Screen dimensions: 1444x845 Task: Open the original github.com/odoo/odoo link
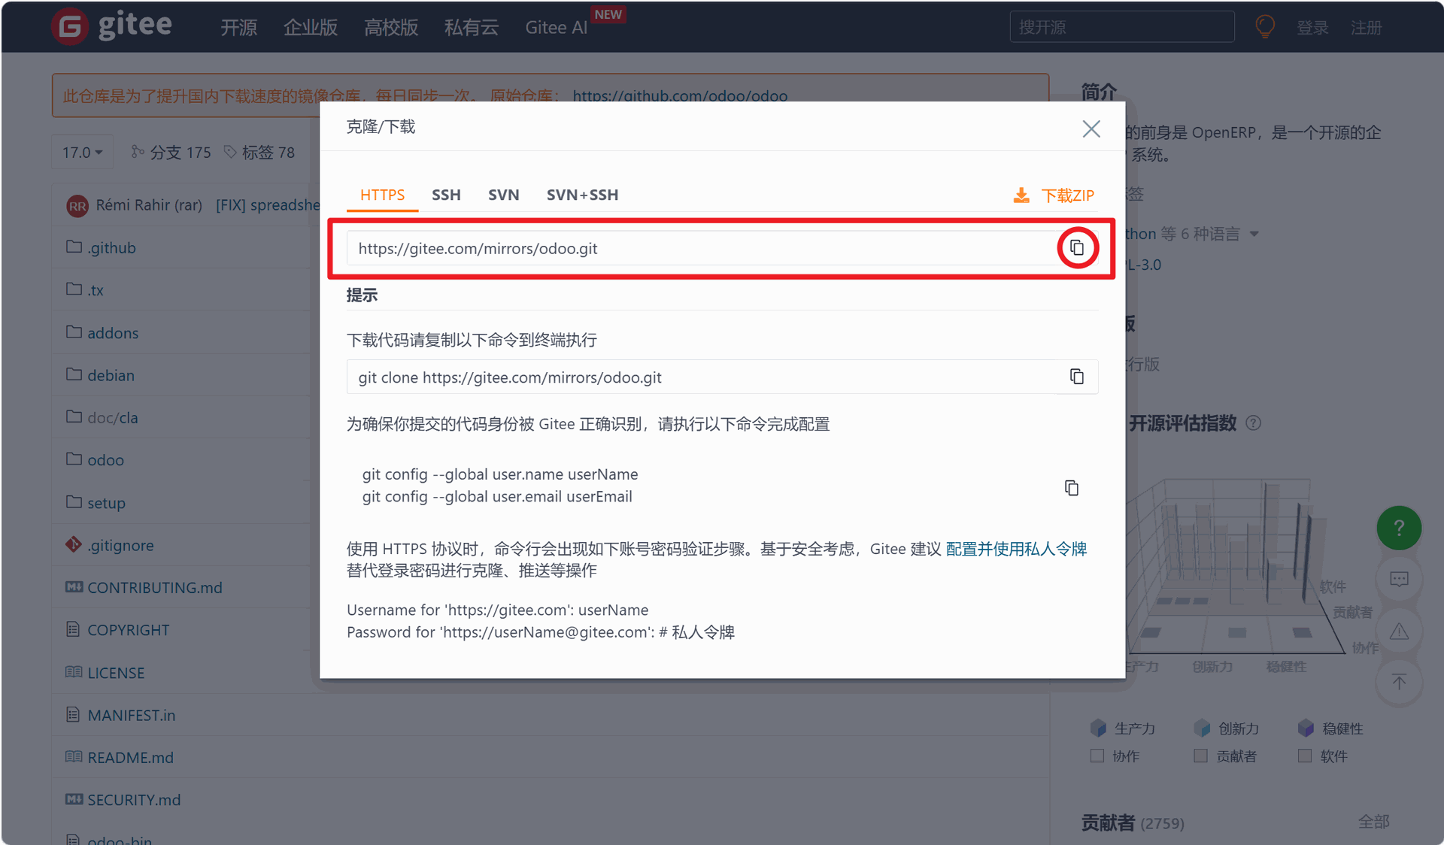680,96
